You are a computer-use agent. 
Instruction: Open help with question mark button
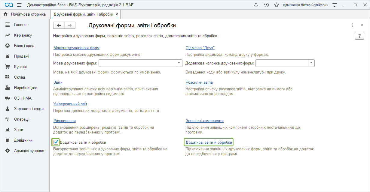[359, 36]
